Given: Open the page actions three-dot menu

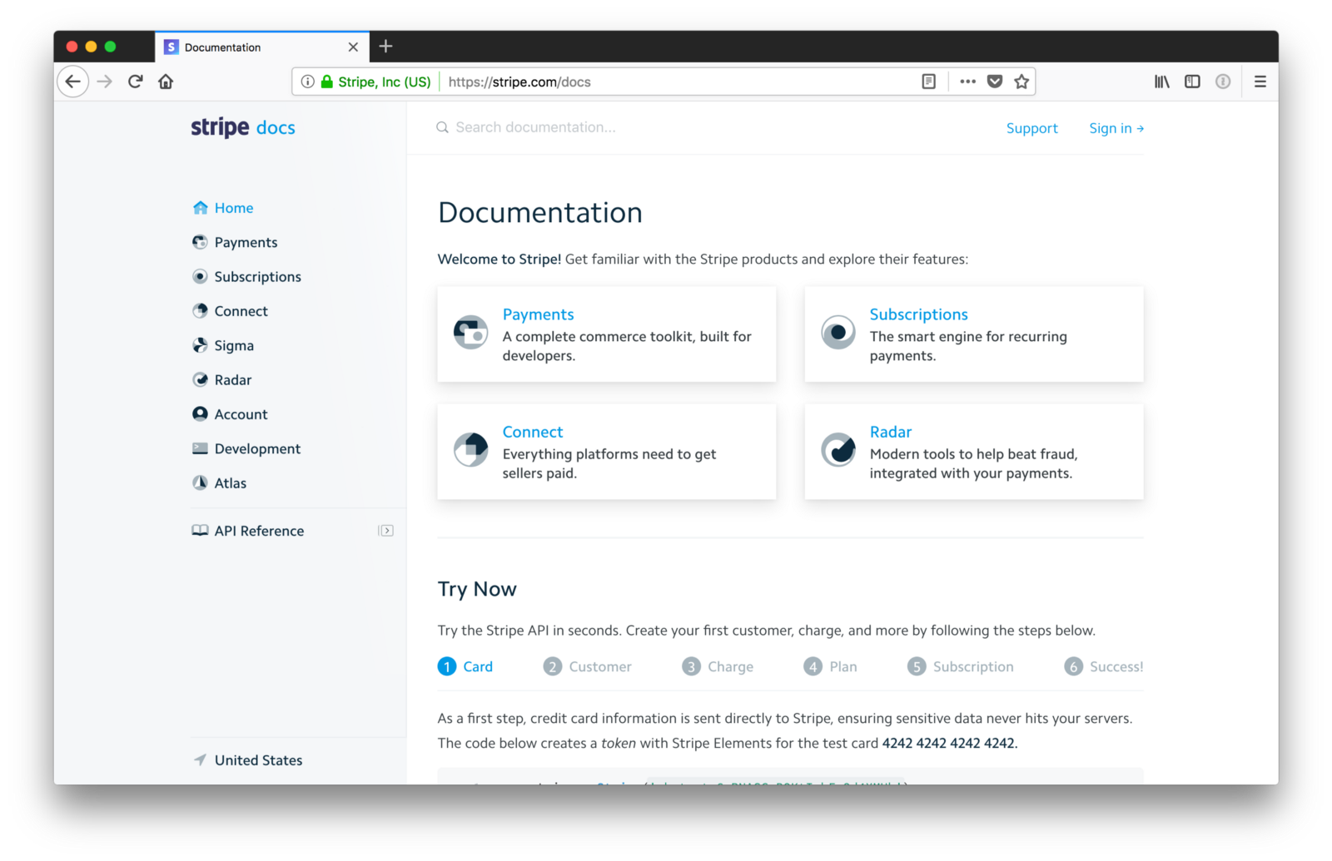Looking at the screenshot, I should (967, 82).
